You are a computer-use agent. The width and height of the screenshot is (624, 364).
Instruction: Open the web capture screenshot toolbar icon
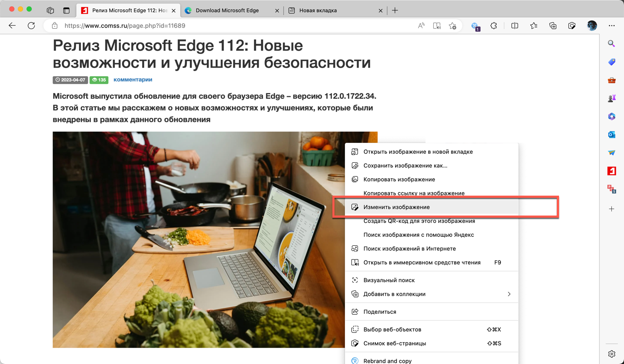coord(572,26)
